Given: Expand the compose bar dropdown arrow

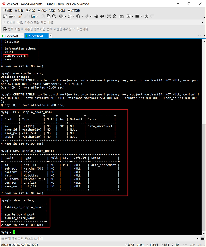Looking at the screenshot, I should pos(198,239).
